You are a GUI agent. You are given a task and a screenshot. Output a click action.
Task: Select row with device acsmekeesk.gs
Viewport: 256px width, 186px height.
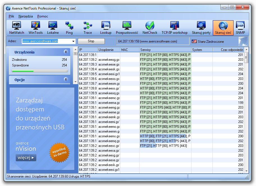pyautogui.click(x=161, y=165)
